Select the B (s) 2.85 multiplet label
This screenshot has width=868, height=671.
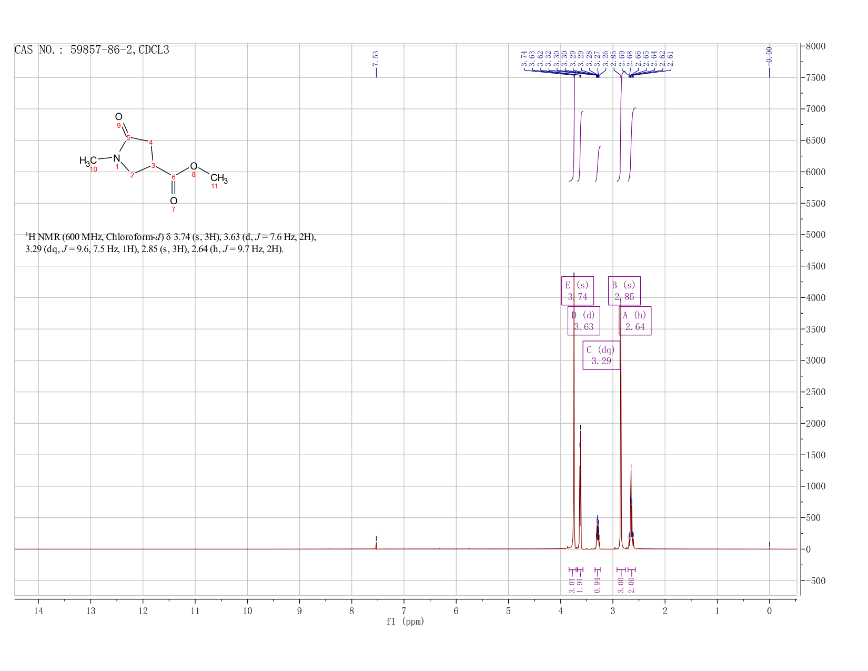pos(624,291)
